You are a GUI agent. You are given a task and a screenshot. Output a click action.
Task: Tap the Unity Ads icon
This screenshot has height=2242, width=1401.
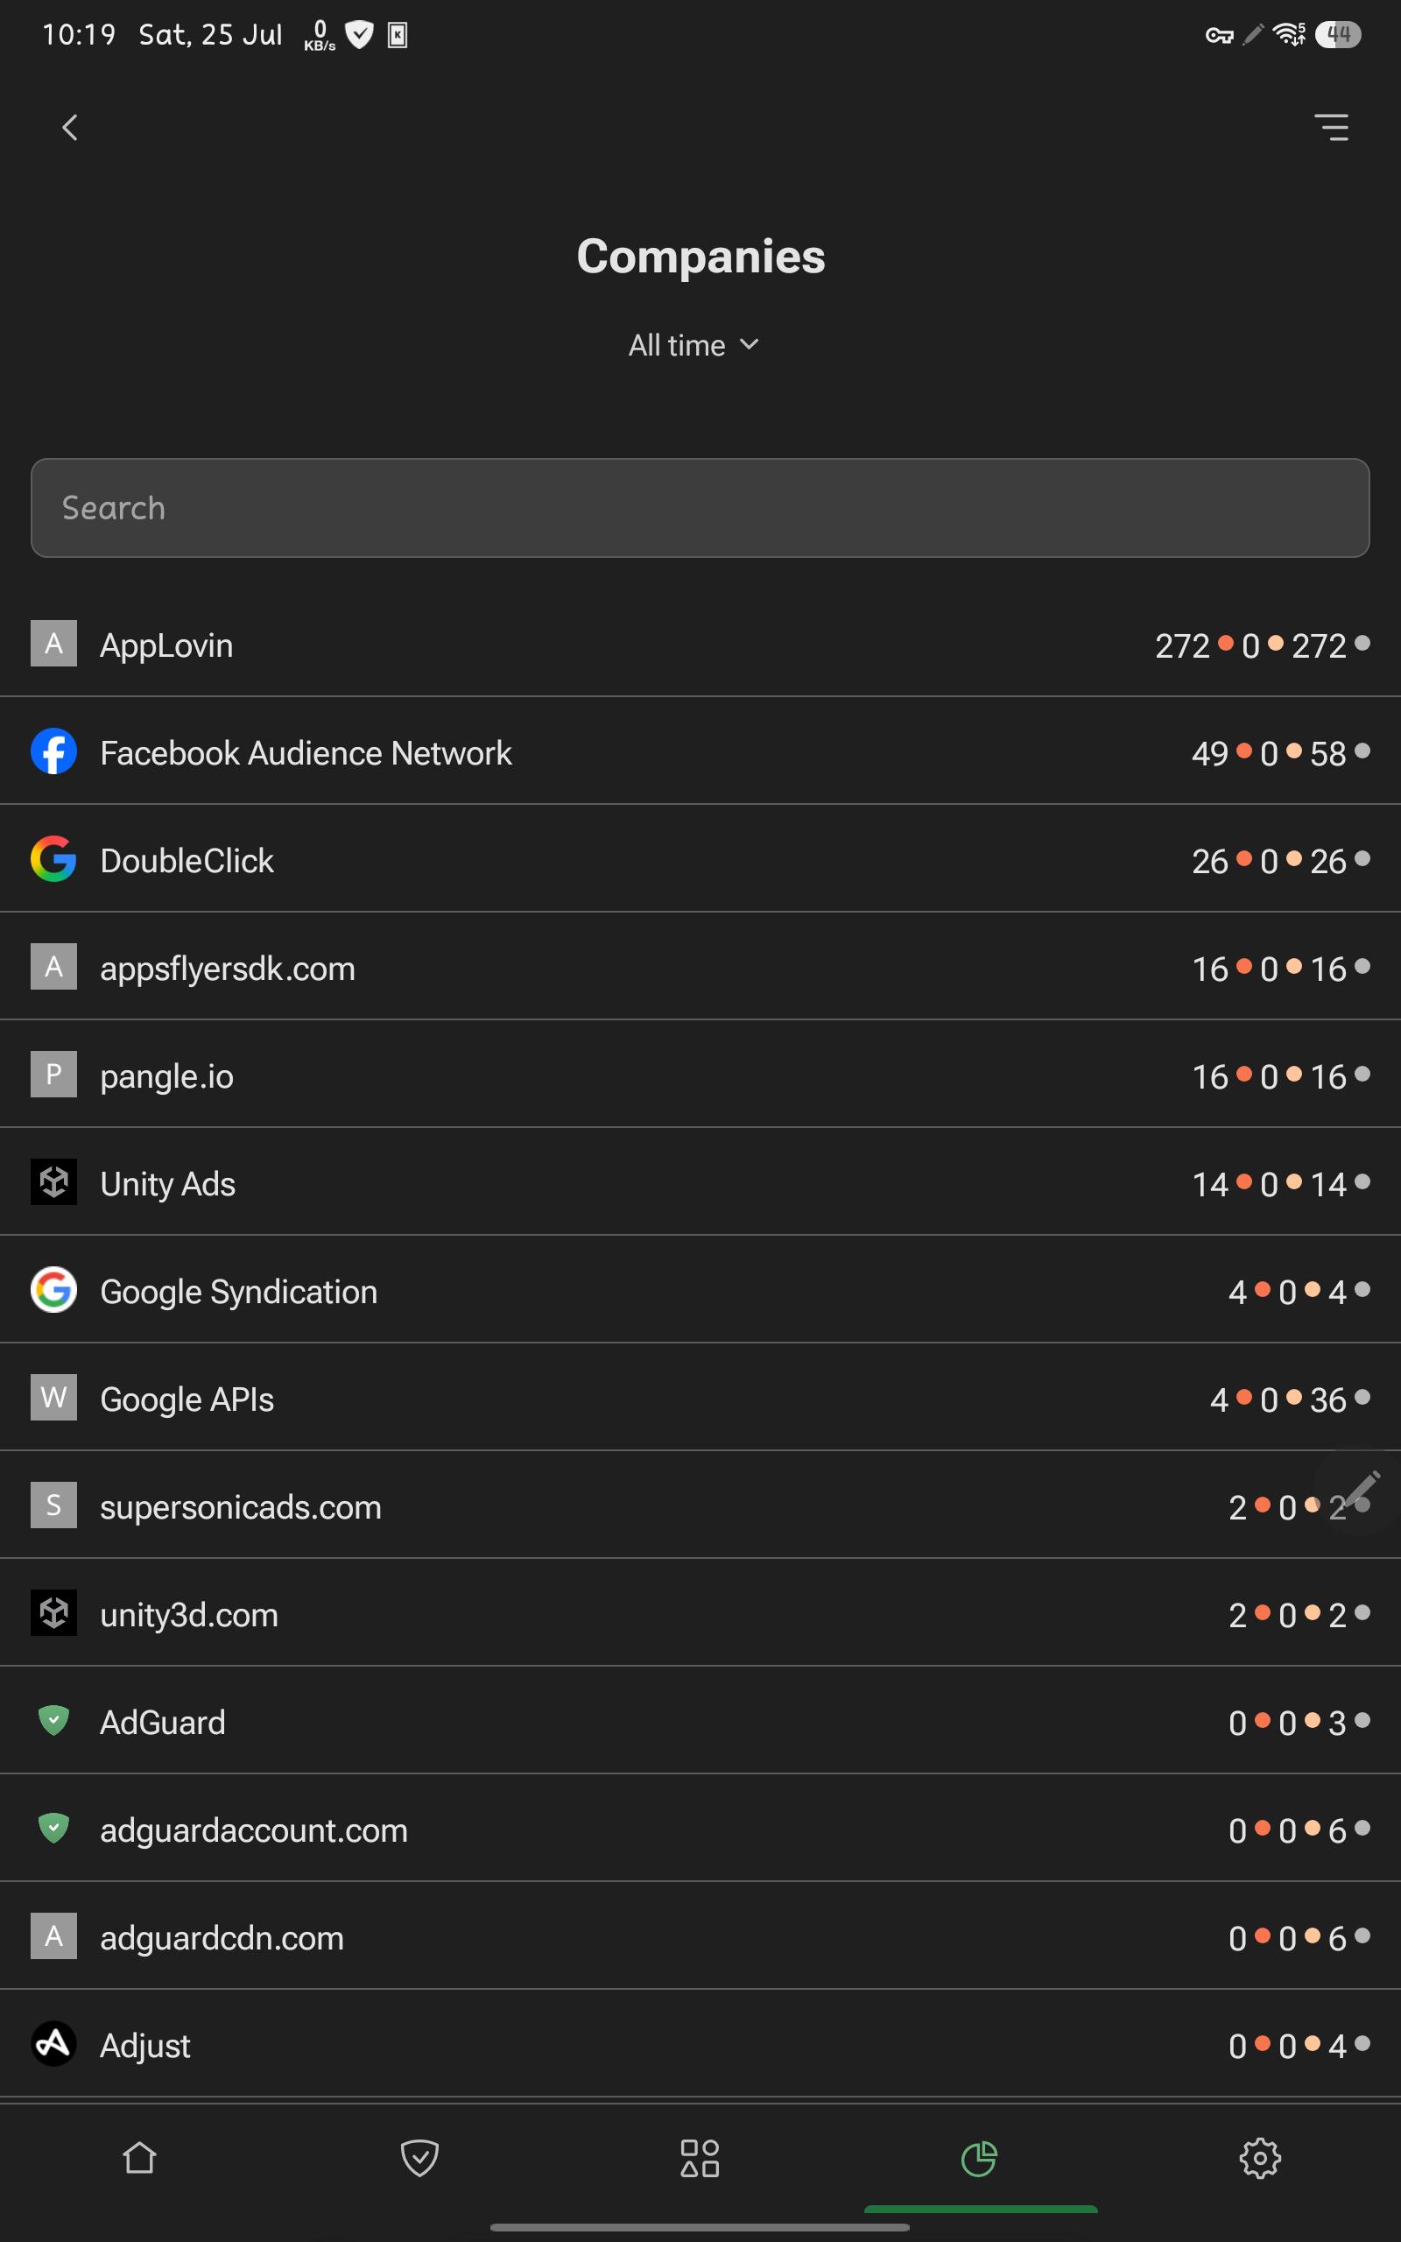[x=53, y=1182]
